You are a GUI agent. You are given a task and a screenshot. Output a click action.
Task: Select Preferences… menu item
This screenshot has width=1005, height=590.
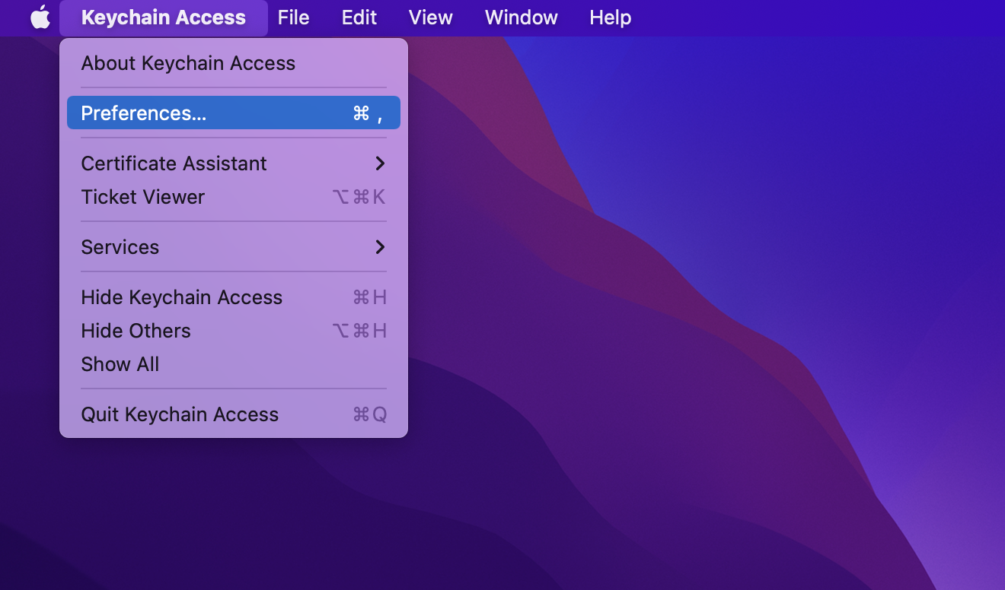click(234, 113)
